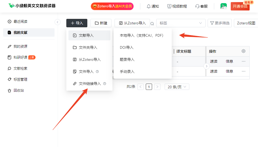Open notifications bell
The width and height of the screenshot is (258, 147).
point(149,6)
